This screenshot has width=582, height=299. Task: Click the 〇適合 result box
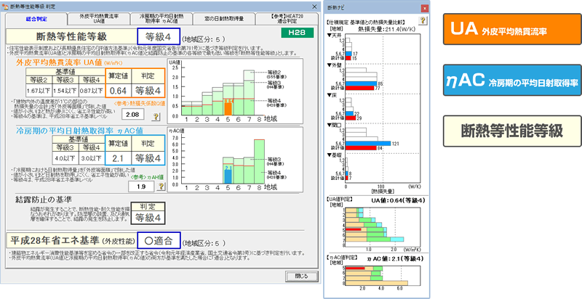coord(159,241)
